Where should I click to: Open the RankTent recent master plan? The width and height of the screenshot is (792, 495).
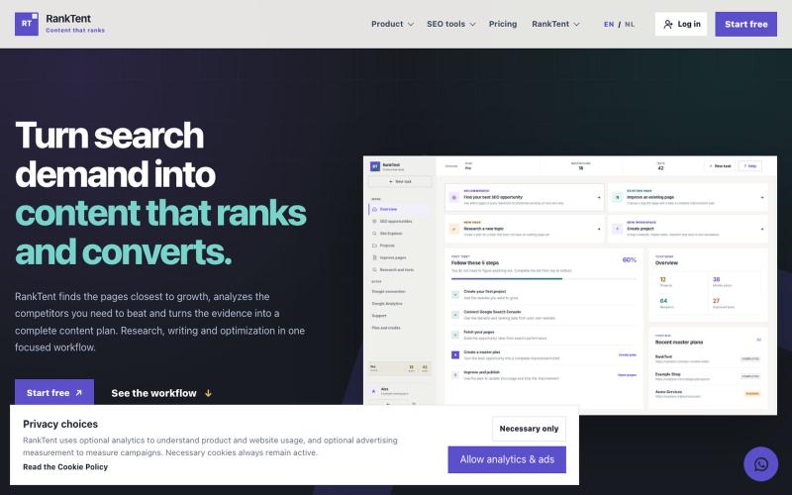coord(708,358)
